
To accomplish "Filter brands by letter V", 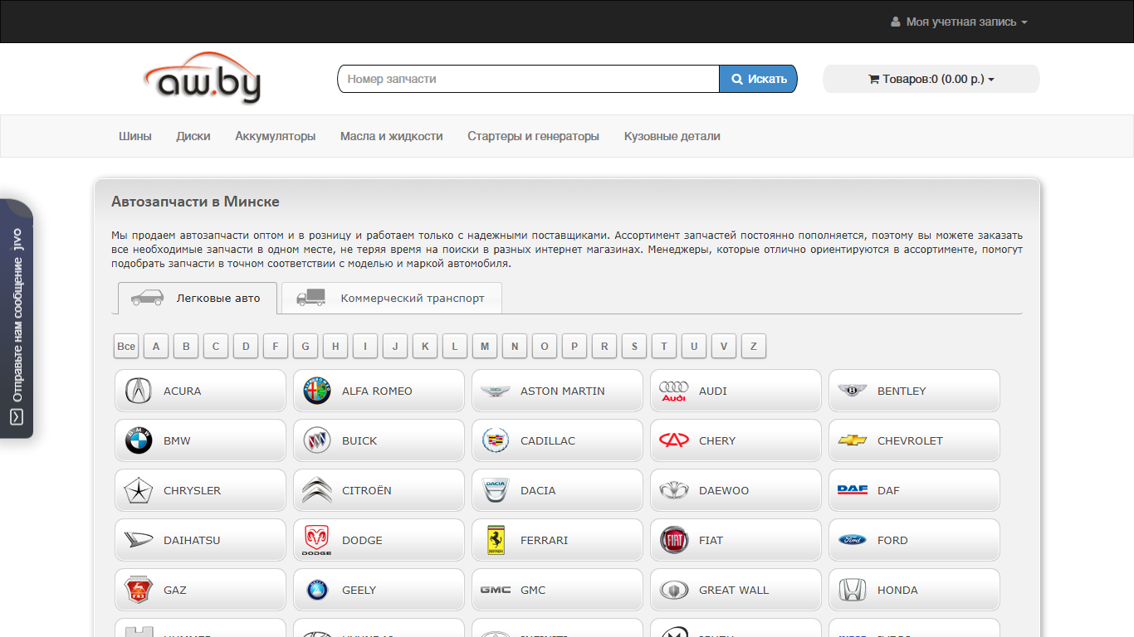I will (724, 346).
